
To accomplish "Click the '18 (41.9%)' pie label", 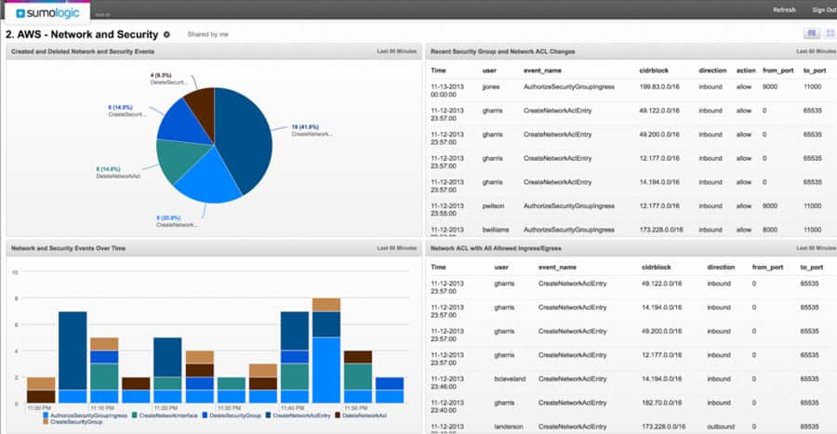I will 305,127.
